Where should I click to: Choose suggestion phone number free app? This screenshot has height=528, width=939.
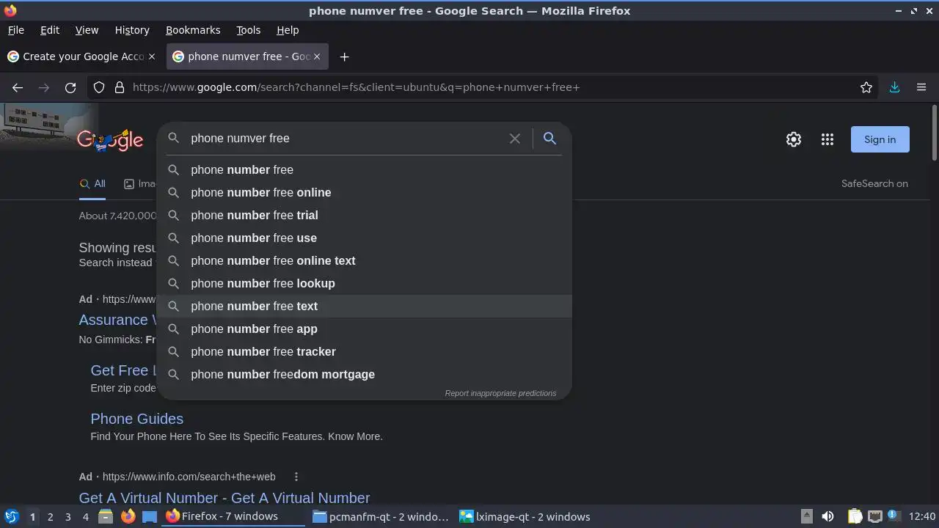[x=365, y=329]
